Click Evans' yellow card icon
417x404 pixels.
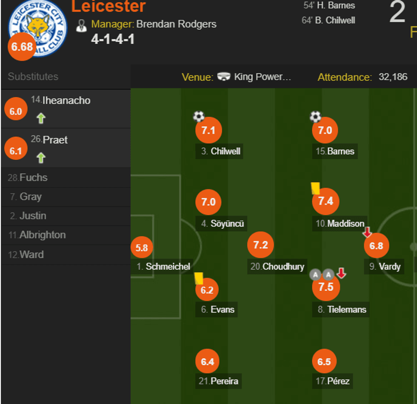click(x=199, y=278)
